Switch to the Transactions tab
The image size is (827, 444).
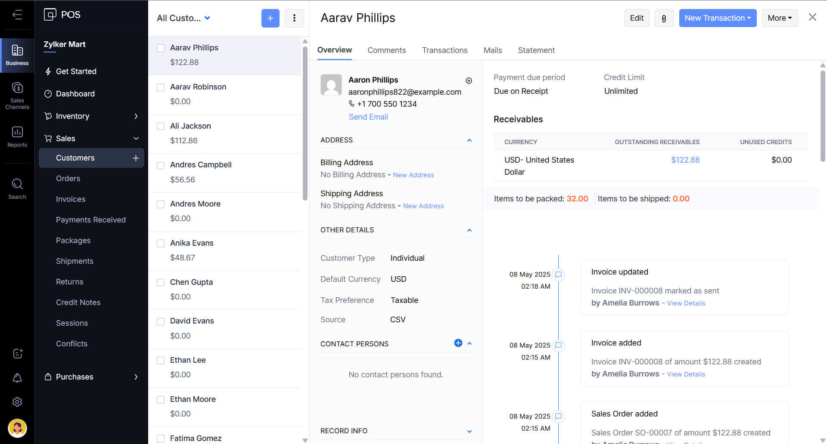[x=445, y=50]
